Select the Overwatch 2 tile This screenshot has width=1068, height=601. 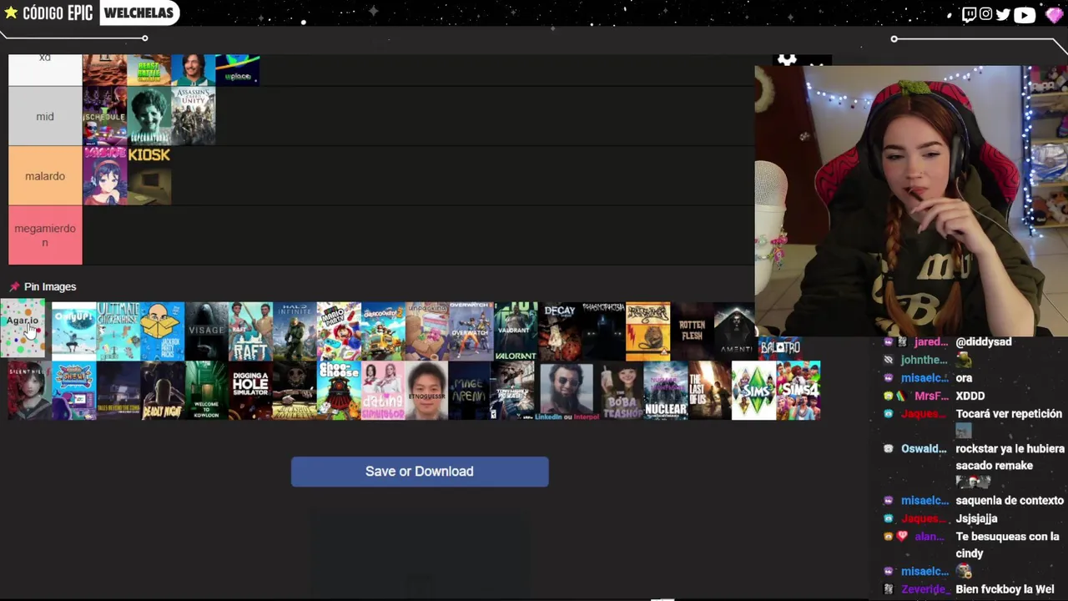(471, 331)
